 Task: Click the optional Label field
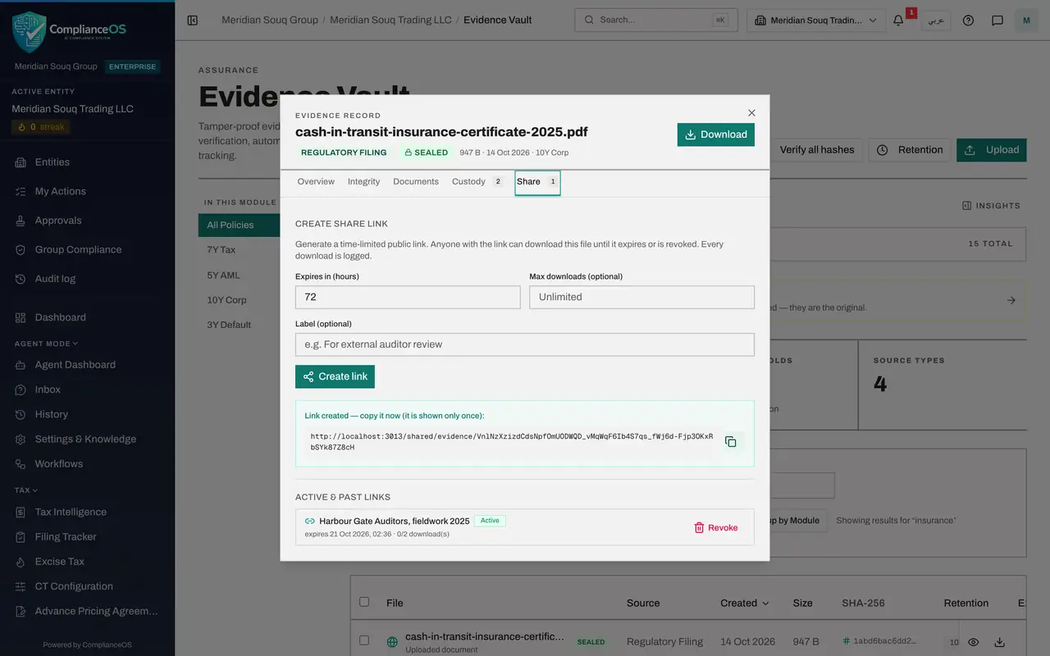pos(525,344)
